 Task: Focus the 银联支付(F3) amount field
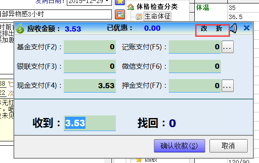[x=90, y=66]
